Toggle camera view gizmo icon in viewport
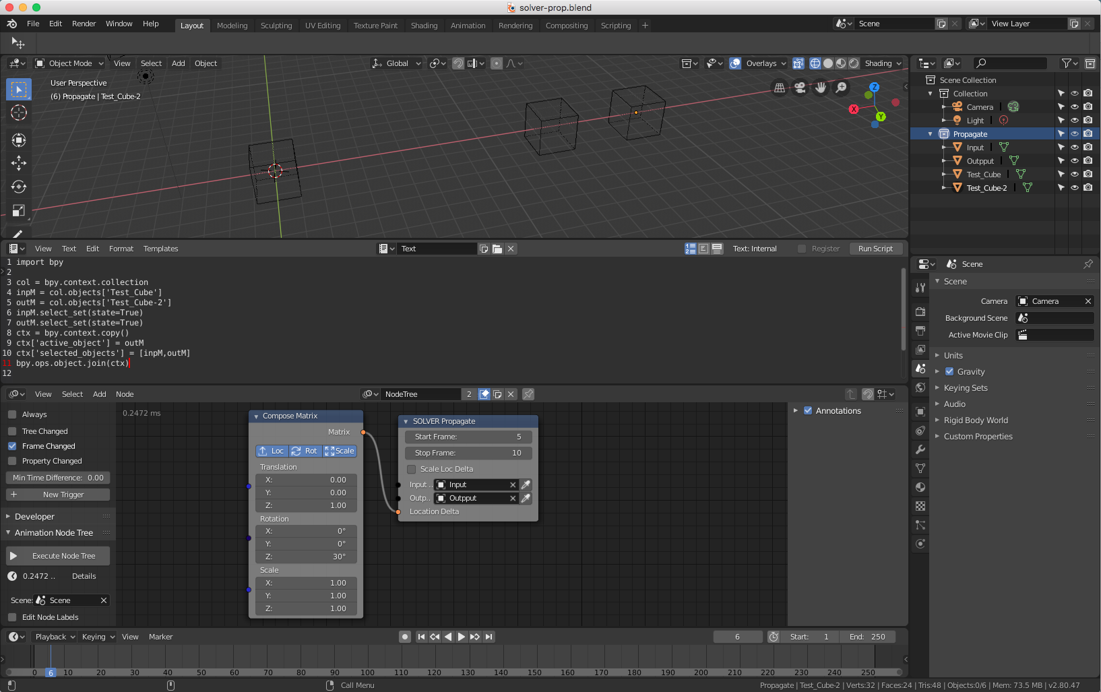The width and height of the screenshot is (1101, 692). coord(800,88)
